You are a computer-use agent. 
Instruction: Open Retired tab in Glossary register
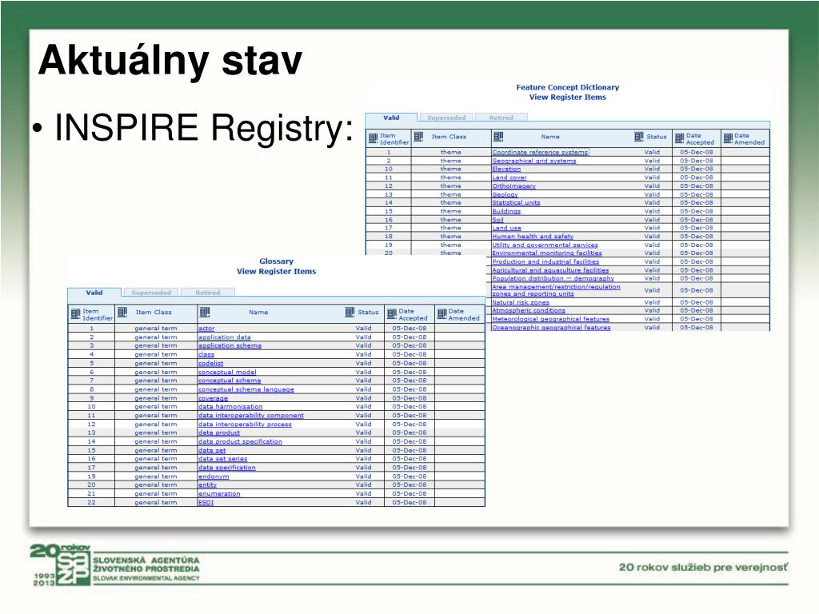(x=208, y=293)
